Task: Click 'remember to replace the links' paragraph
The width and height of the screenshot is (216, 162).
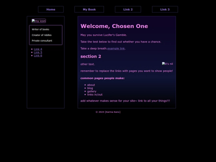Action: (x=126, y=71)
